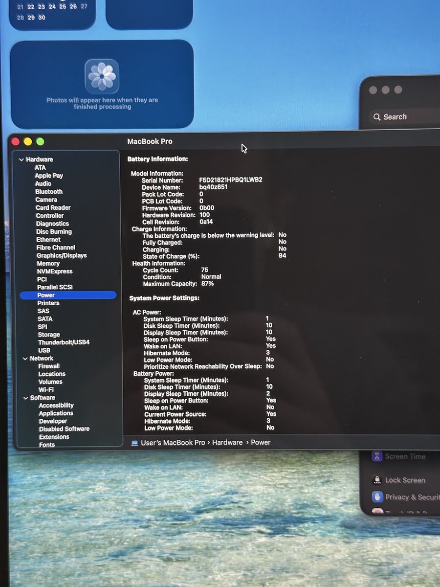The image size is (440, 587).
Task: Click the State of Charge value 94
Action: [283, 256]
